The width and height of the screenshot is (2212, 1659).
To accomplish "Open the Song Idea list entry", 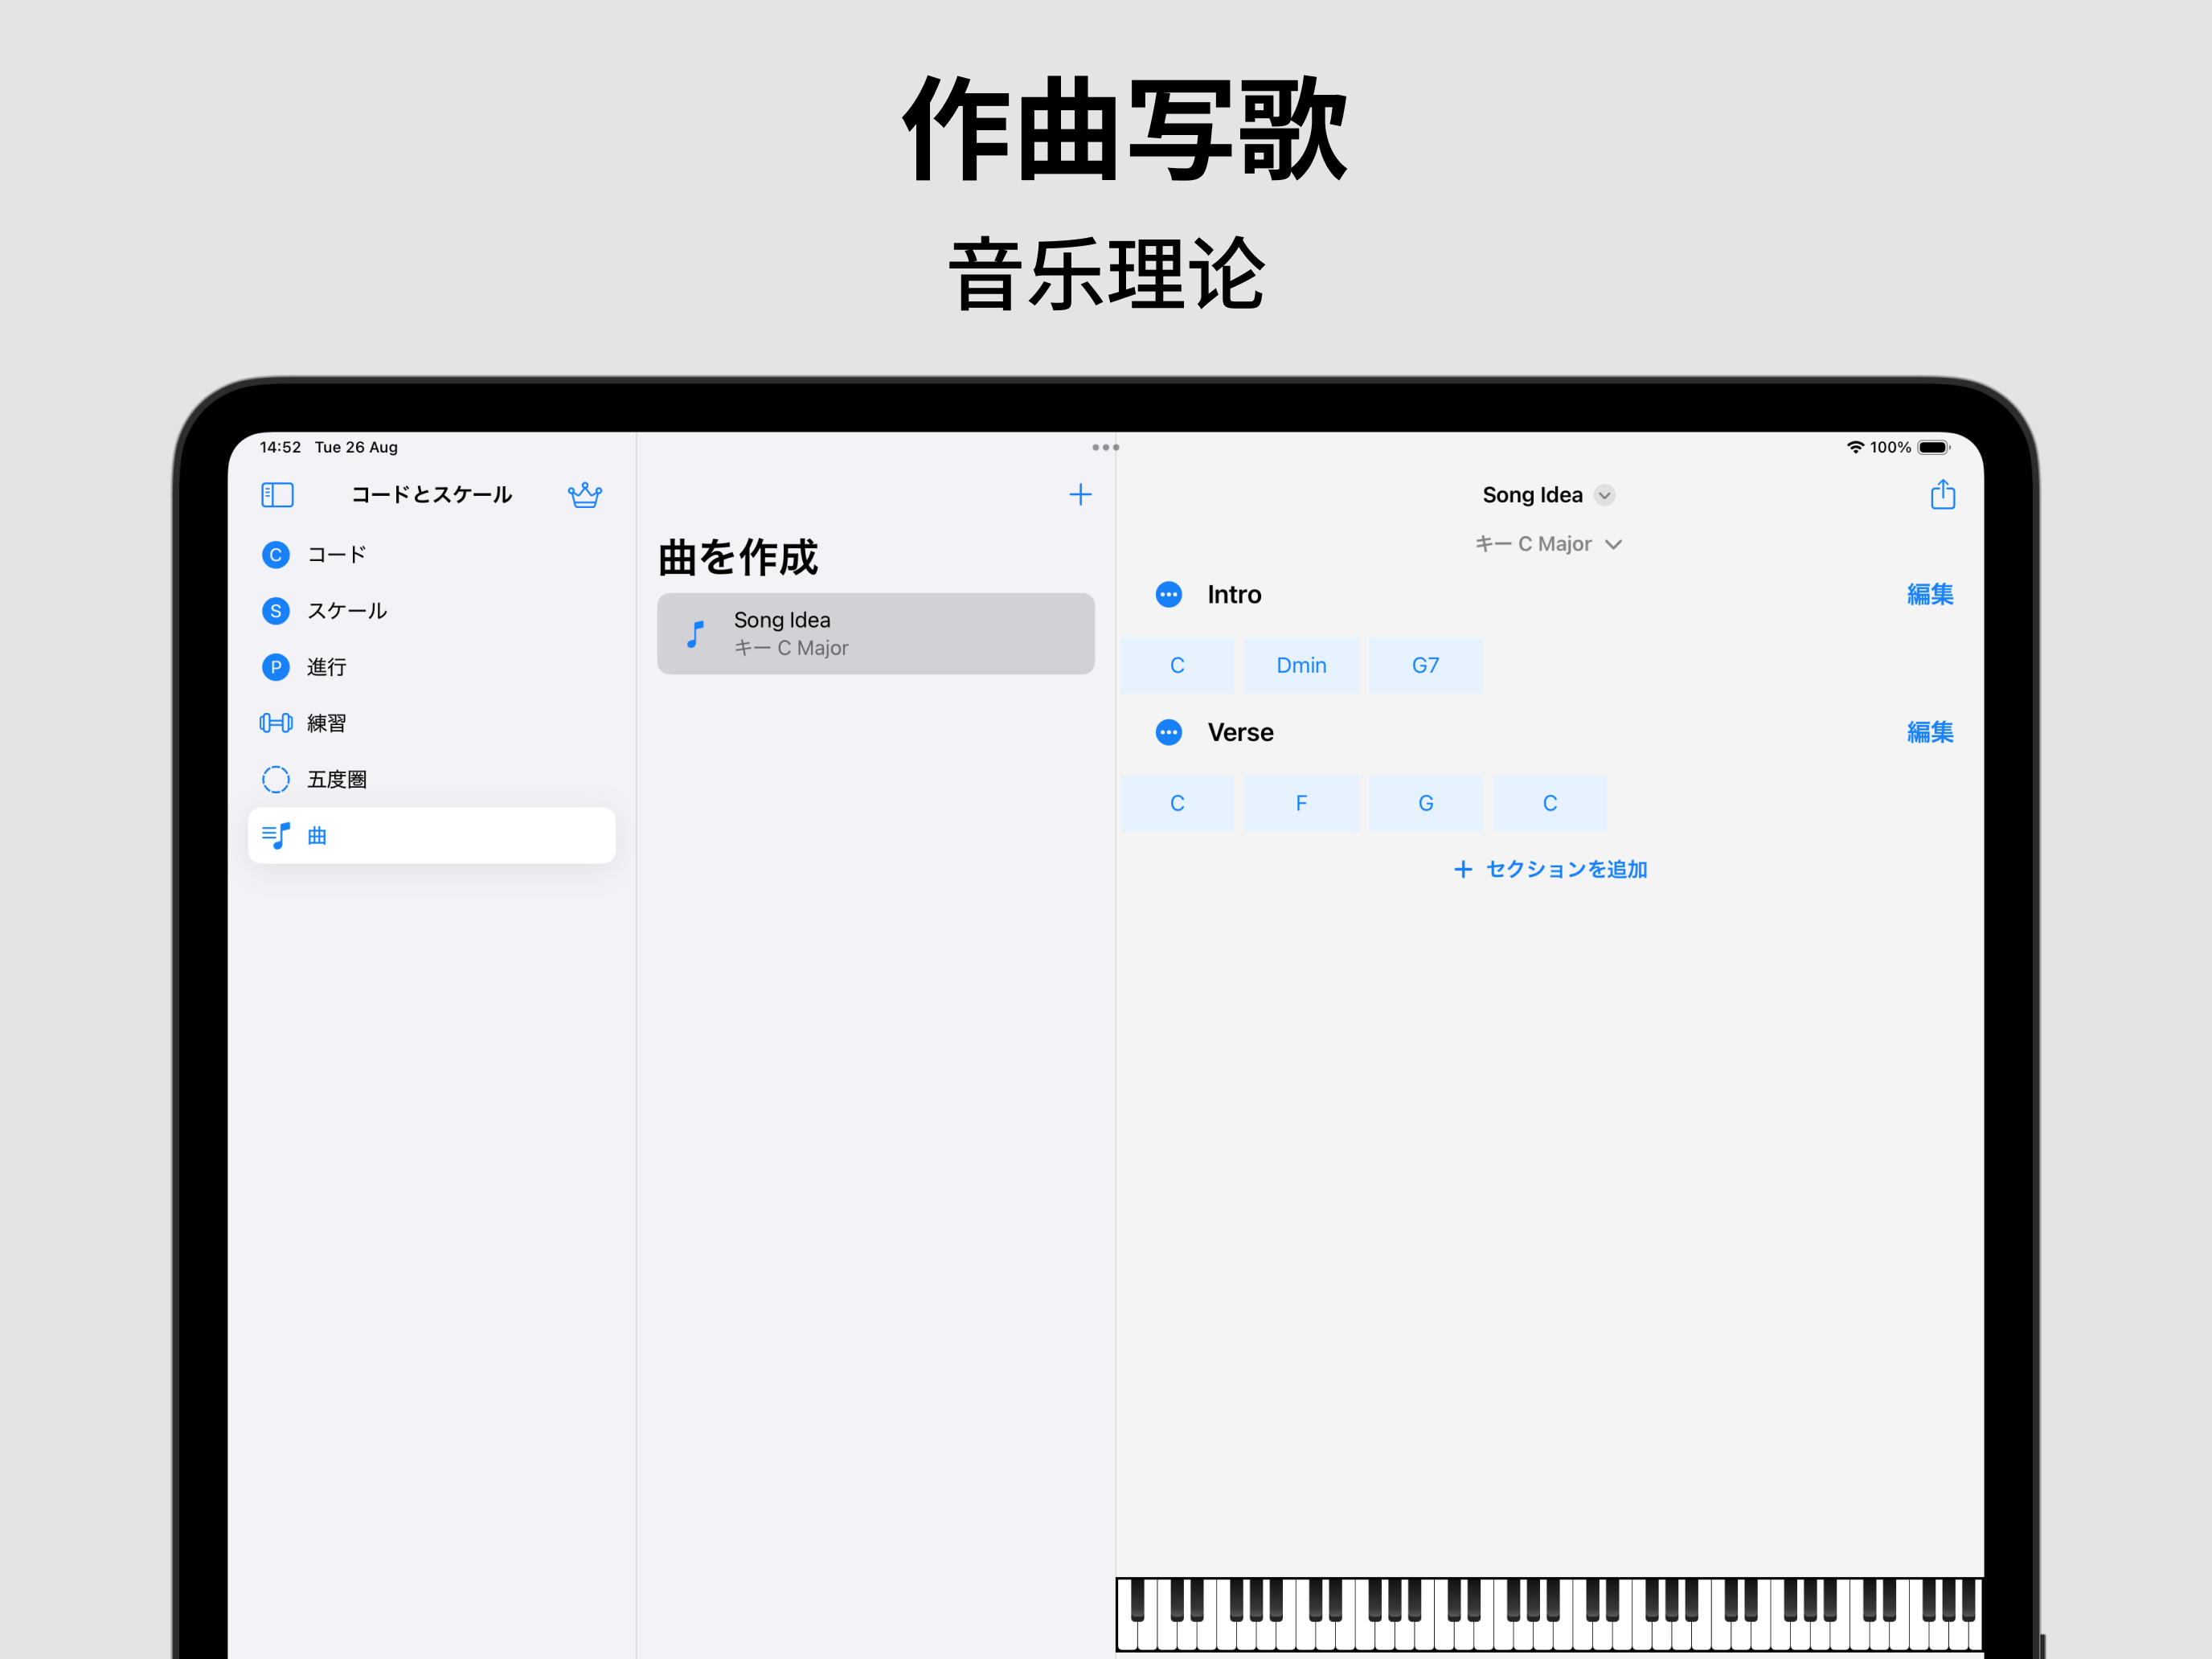I will point(875,634).
